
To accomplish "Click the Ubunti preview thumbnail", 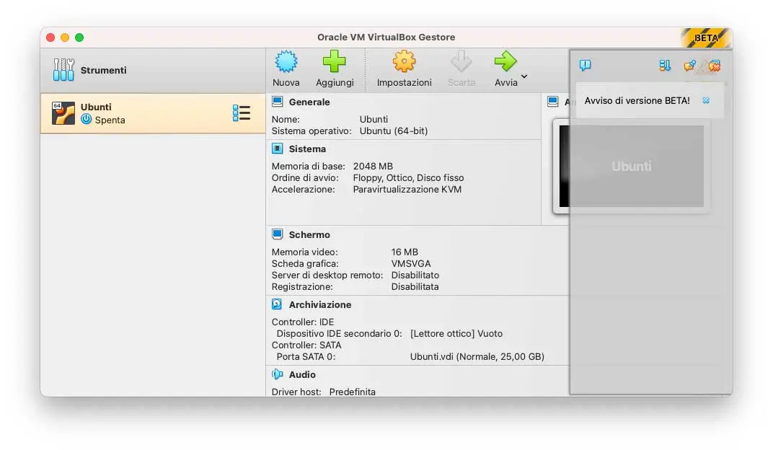I will click(x=632, y=166).
